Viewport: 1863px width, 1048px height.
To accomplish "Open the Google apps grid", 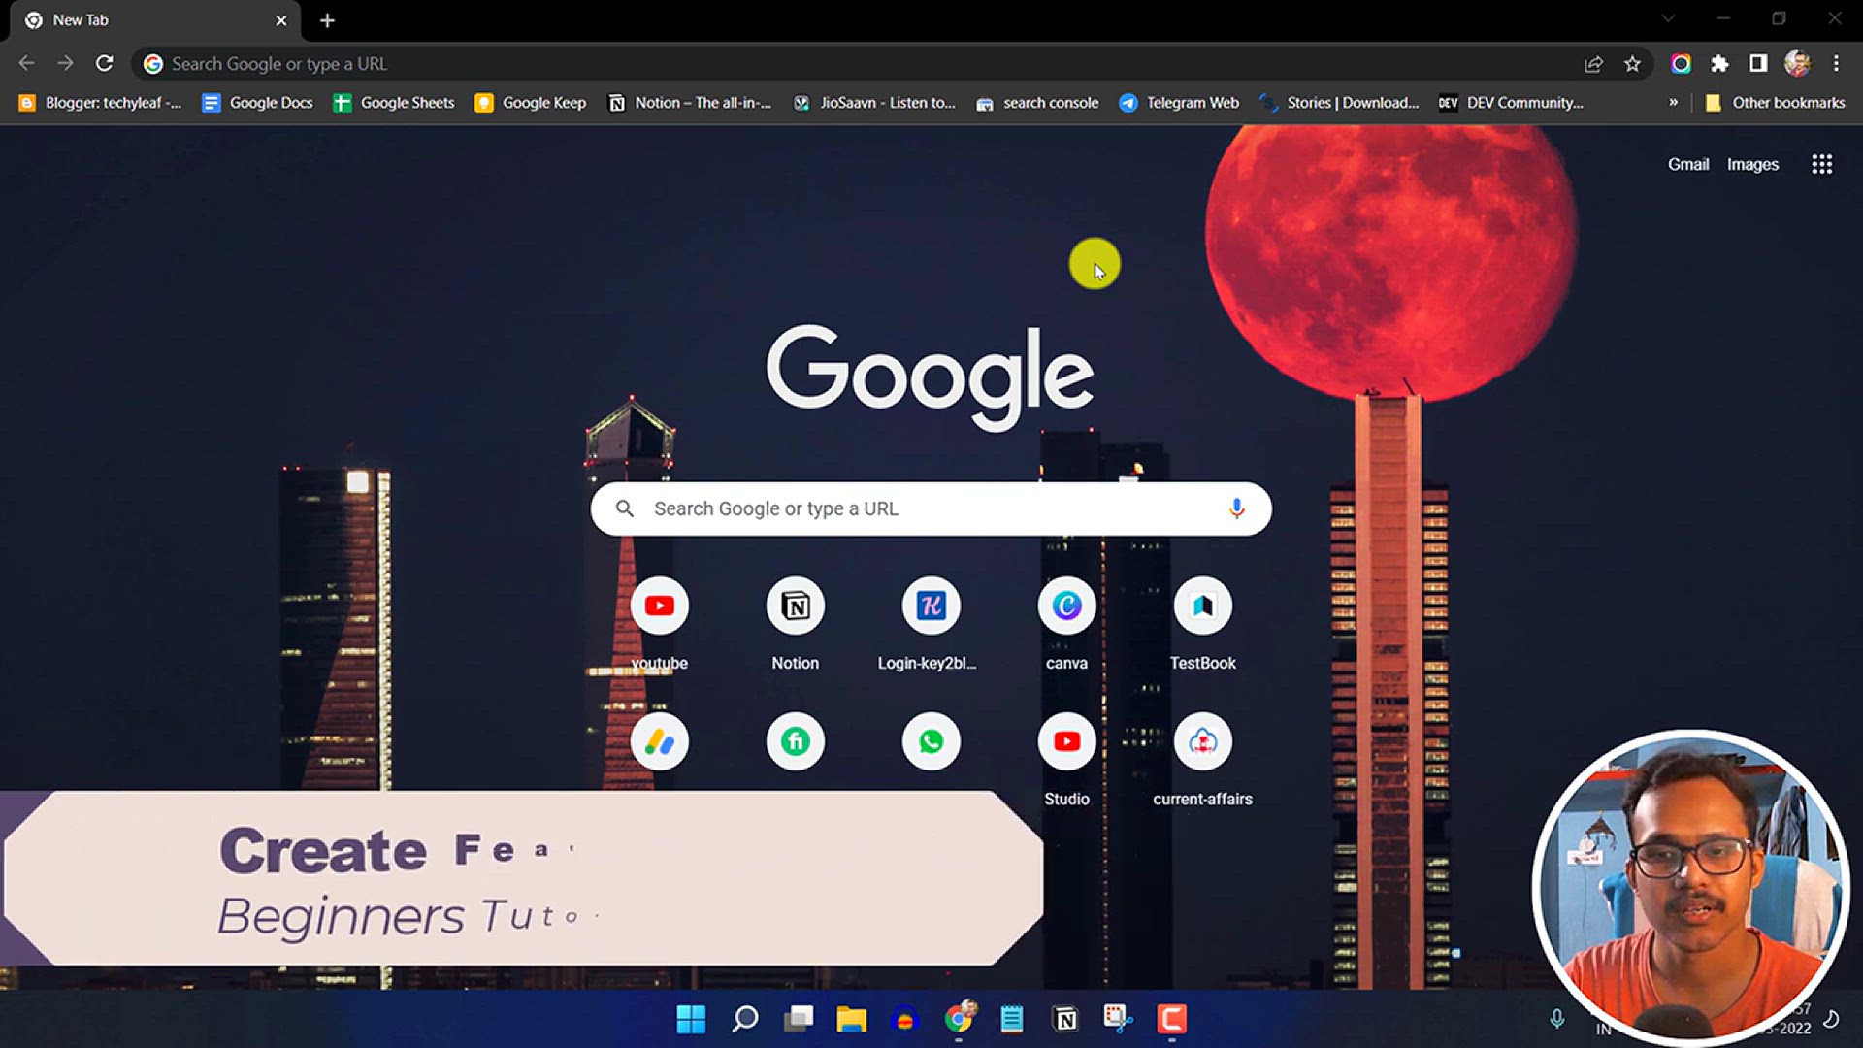I will tap(1822, 164).
